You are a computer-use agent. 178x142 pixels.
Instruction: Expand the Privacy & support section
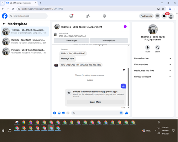coord(153,77)
